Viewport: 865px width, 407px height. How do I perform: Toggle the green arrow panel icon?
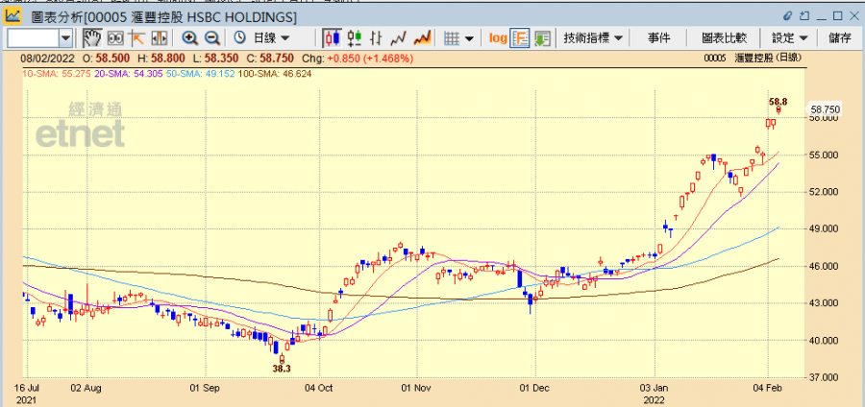pyautogui.click(x=542, y=38)
